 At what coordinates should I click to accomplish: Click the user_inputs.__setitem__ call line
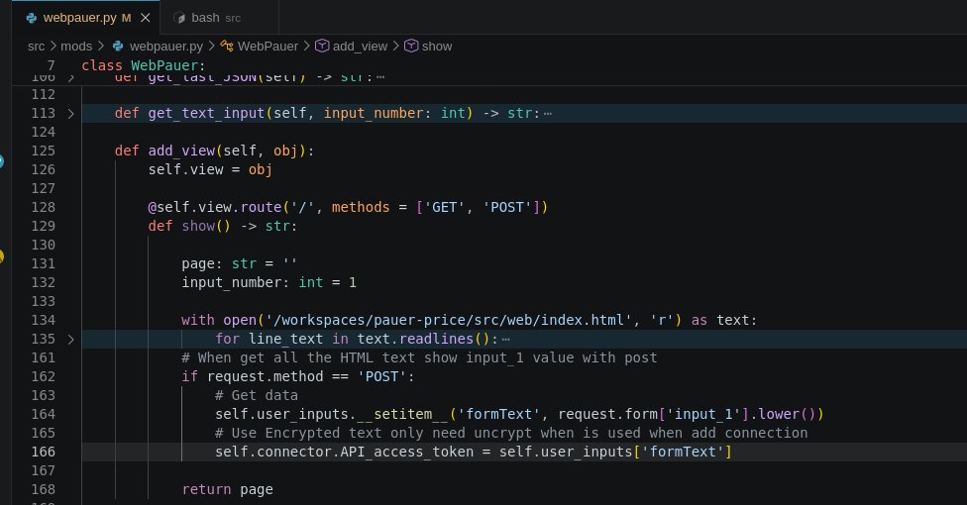tap(519, 414)
